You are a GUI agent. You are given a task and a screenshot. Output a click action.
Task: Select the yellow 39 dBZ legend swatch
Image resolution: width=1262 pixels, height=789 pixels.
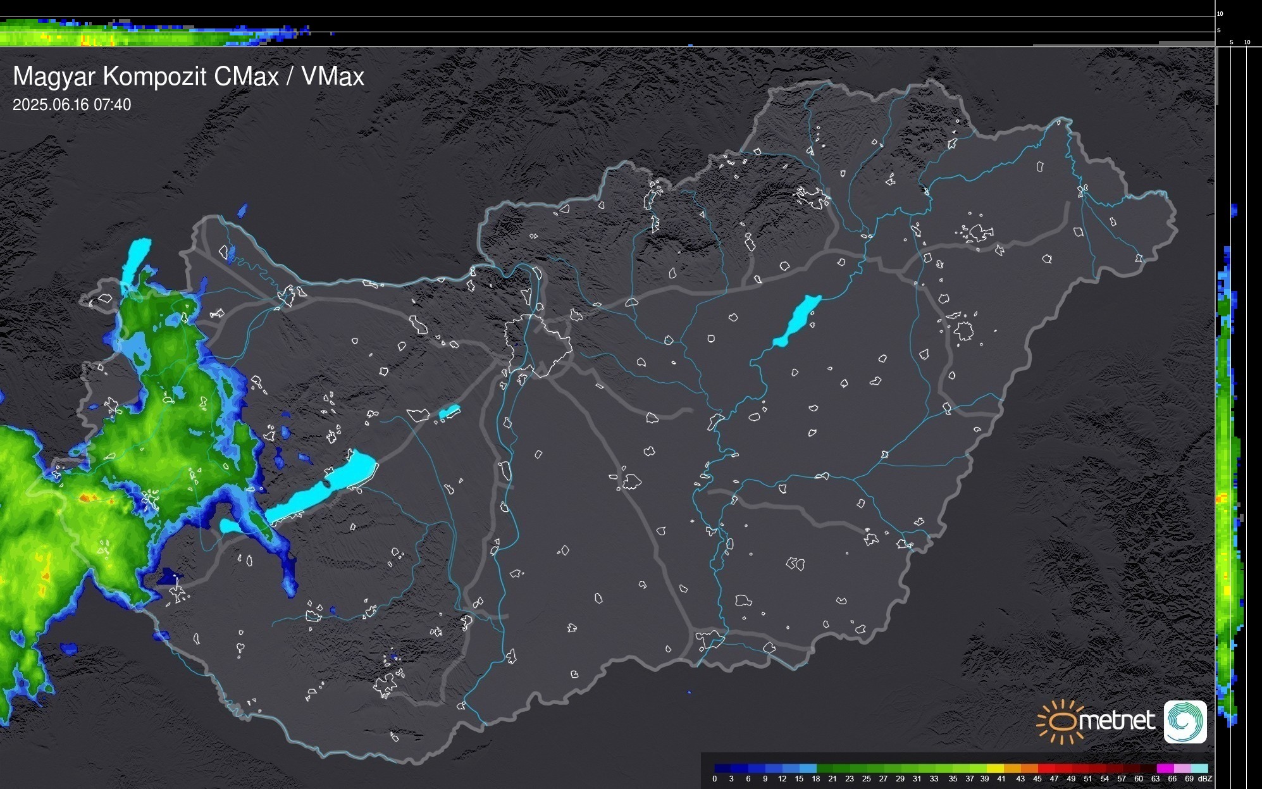tap(995, 769)
